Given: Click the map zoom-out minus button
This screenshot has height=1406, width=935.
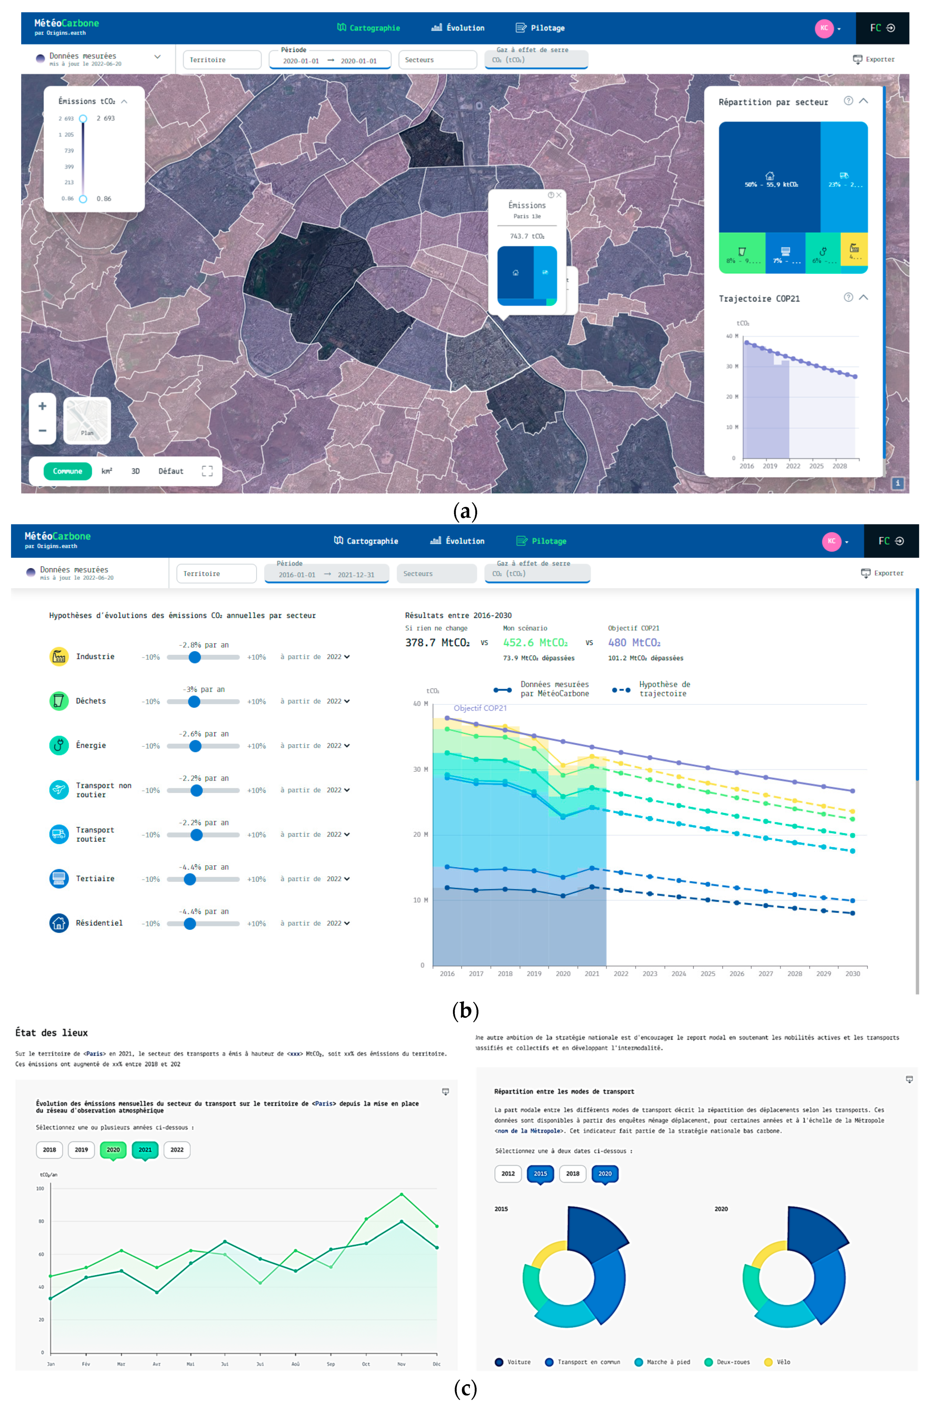Looking at the screenshot, I should coord(42,430).
